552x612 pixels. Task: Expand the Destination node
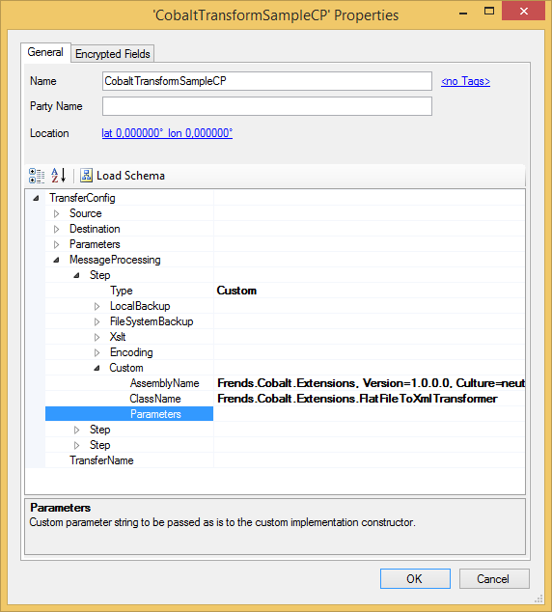point(56,229)
